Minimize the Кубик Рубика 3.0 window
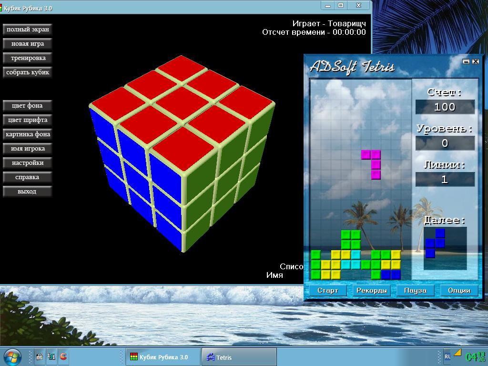This screenshot has height=366, width=488. pos(328,6)
